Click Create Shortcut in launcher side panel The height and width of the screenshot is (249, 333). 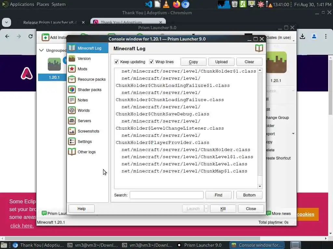click(278, 158)
